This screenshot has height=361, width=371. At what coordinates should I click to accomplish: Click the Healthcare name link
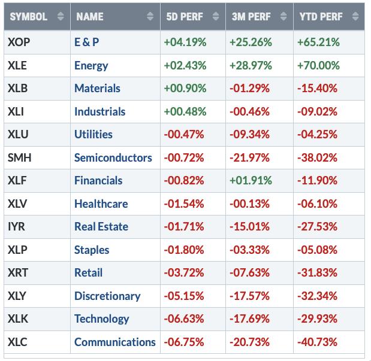click(101, 204)
